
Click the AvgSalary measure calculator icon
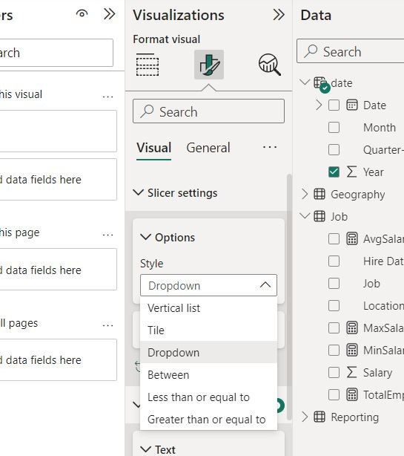[352, 238]
